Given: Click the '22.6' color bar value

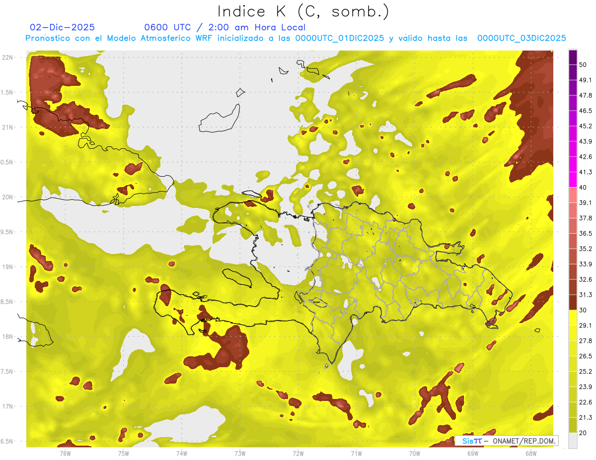Looking at the screenshot, I should [x=586, y=402].
